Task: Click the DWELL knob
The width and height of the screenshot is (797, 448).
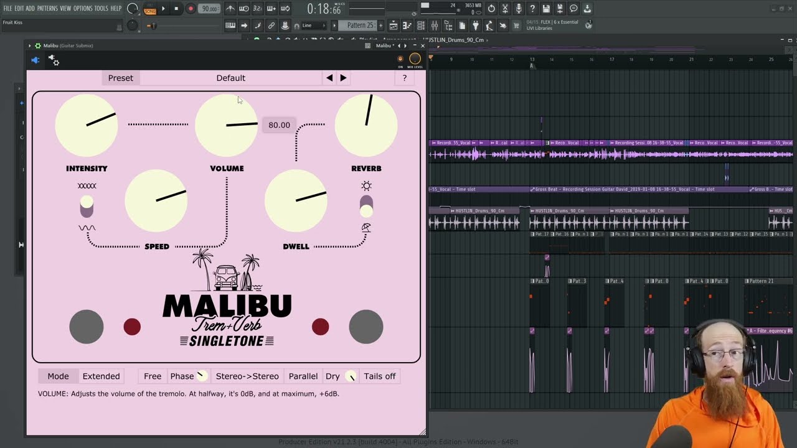Action: coord(296,202)
